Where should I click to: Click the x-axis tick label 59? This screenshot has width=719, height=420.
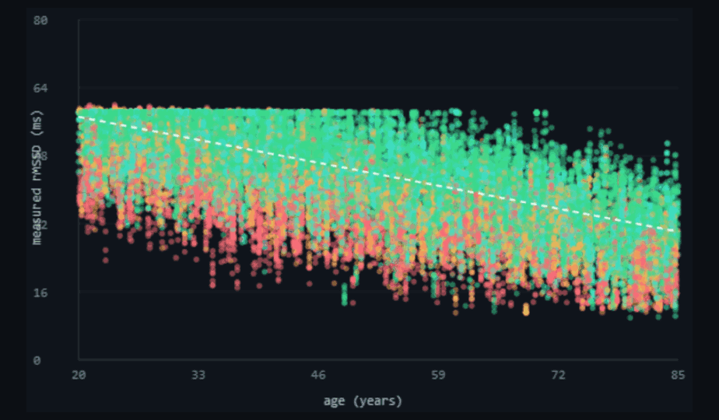438,375
